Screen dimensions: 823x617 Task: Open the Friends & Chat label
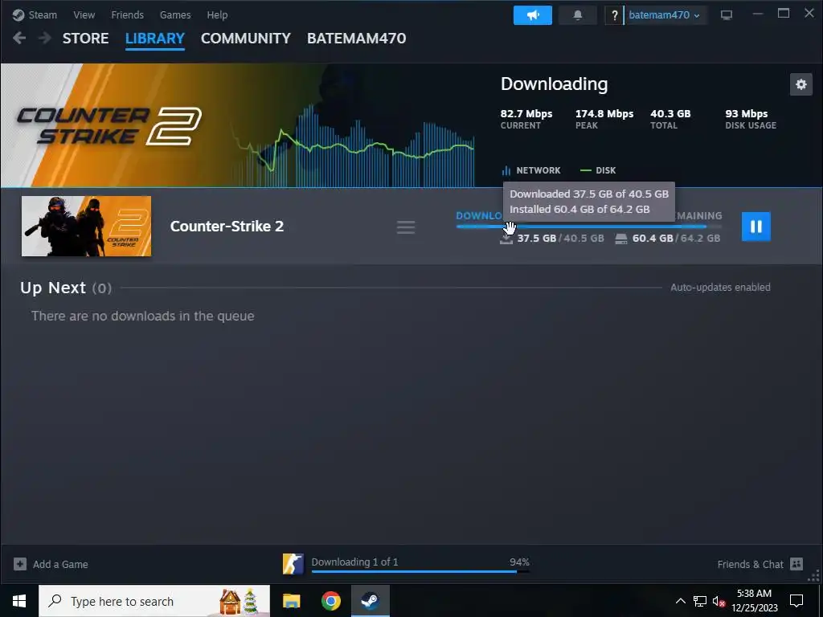(x=750, y=564)
